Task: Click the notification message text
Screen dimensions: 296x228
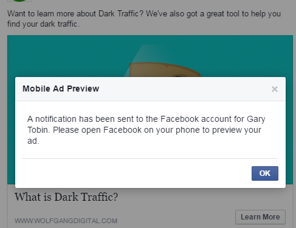Action: (146, 130)
